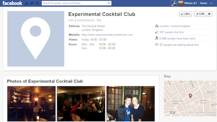This screenshot has height=122, width=217.
Task: Click the Edit button
Action: coord(200,14)
